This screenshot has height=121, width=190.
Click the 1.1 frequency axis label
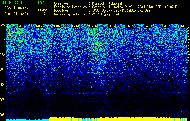pyautogui.click(x=2, y=39)
